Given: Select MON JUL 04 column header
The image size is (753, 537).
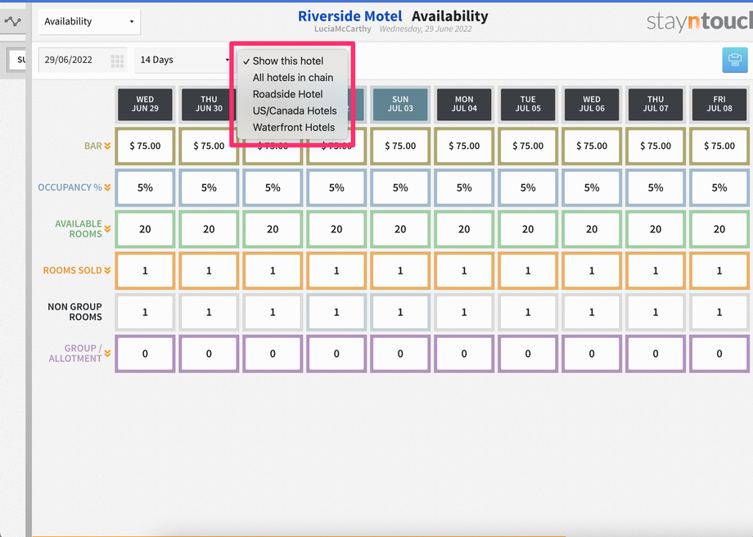Looking at the screenshot, I should click(x=464, y=104).
